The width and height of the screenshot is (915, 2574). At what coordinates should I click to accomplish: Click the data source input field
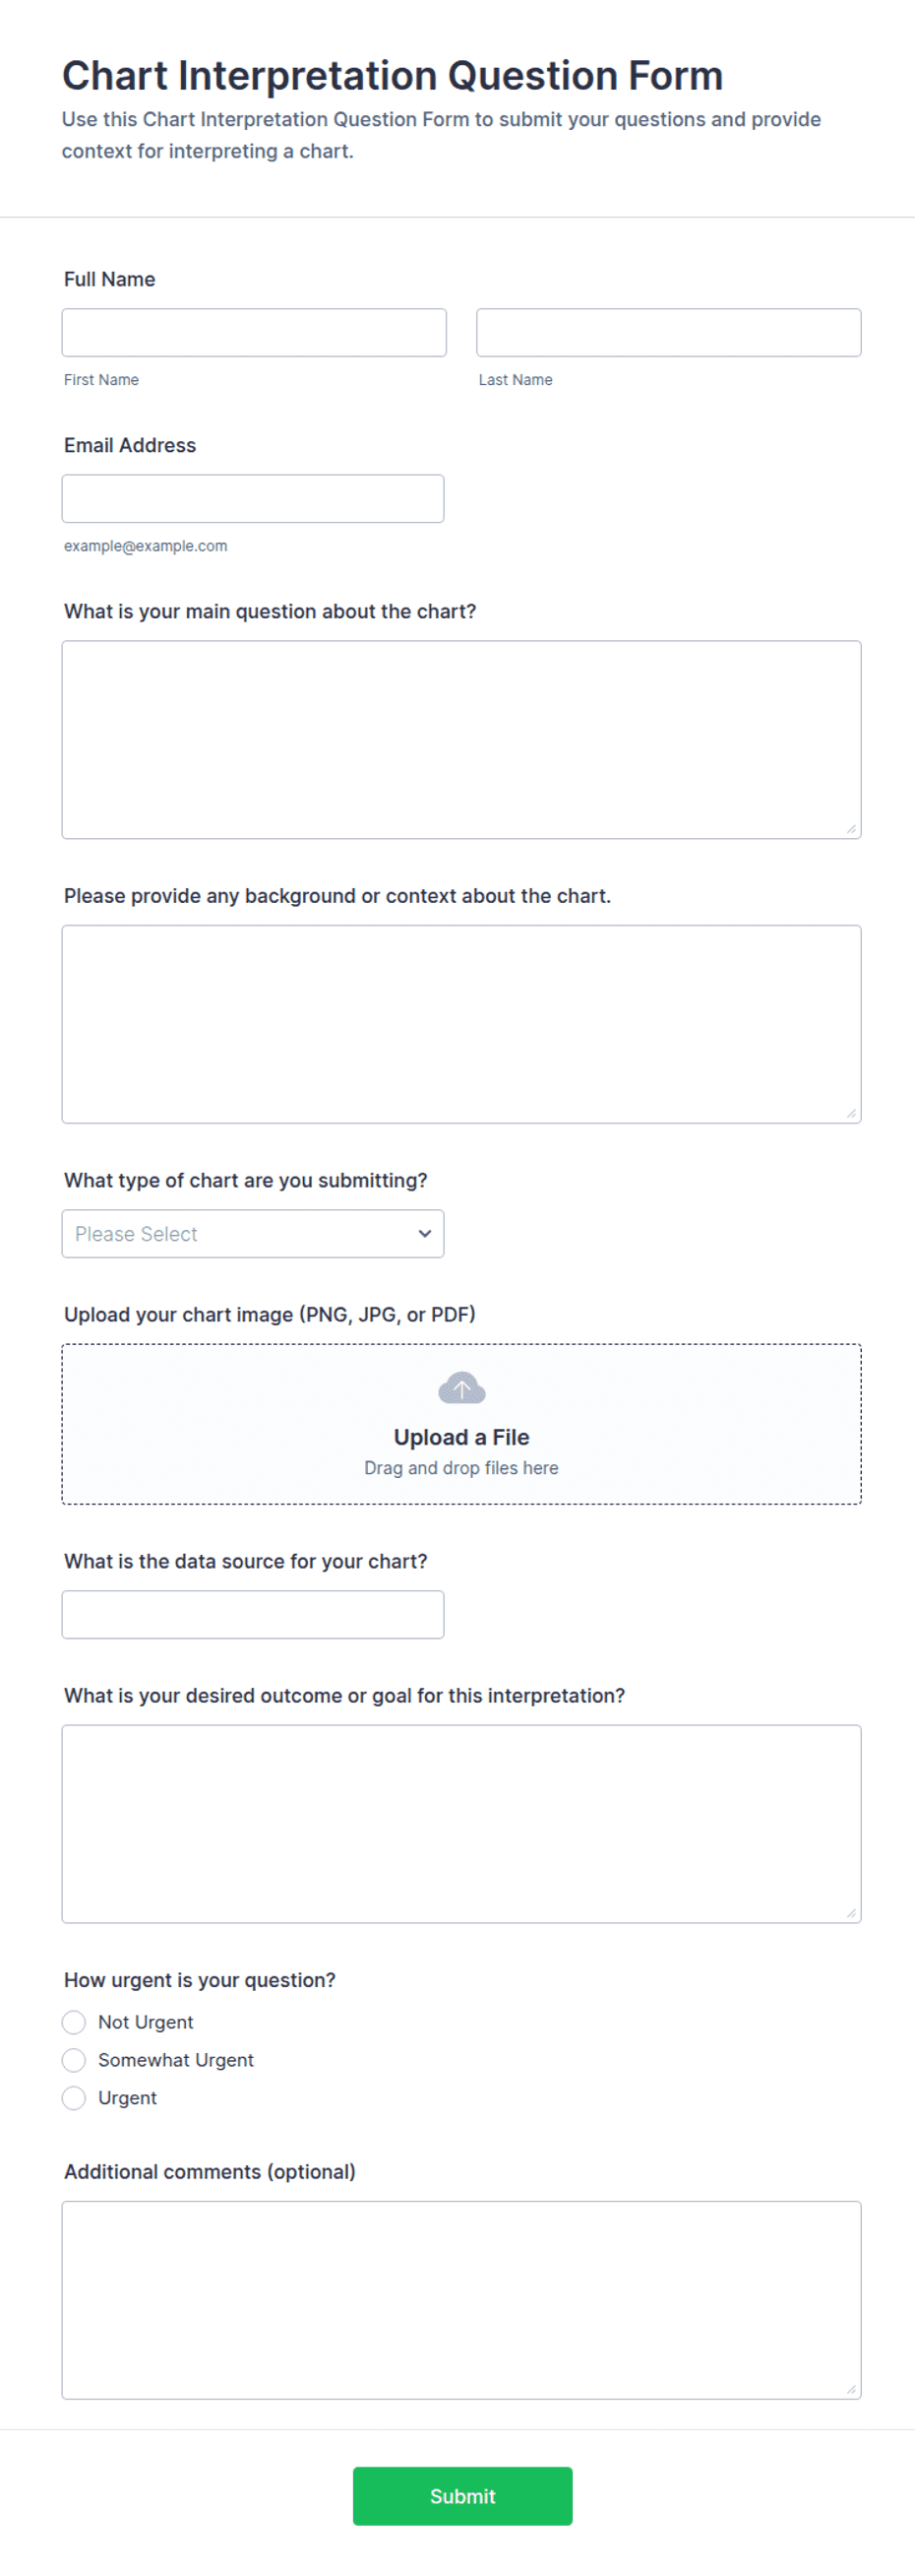[x=253, y=1614]
